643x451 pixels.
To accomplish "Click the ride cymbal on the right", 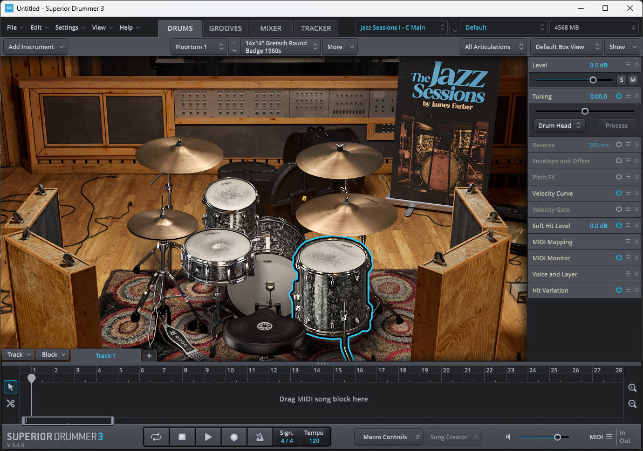I will [x=346, y=215].
